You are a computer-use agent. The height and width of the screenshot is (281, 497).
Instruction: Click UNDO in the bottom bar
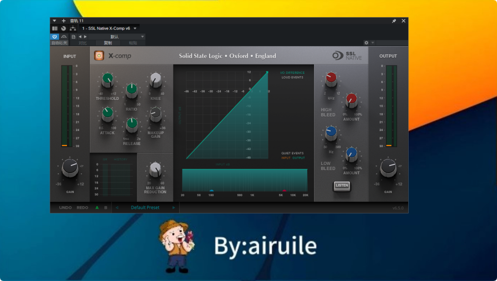click(66, 208)
